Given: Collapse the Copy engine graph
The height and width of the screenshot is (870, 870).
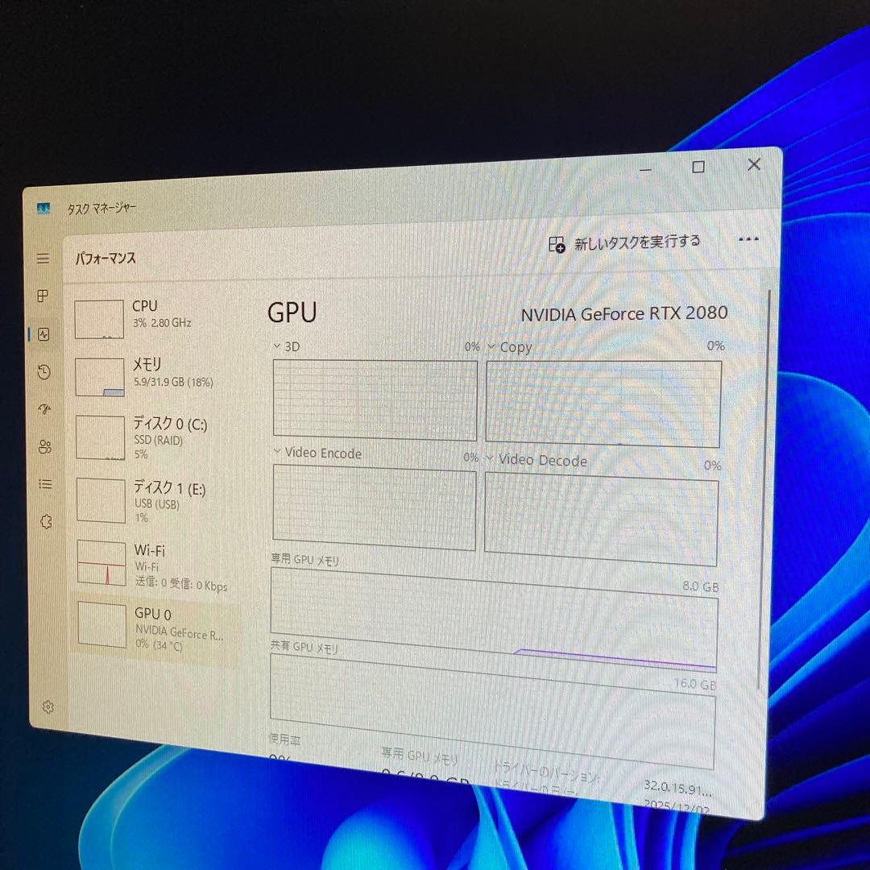Looking at the screenshot, I should tap(491, 347).
